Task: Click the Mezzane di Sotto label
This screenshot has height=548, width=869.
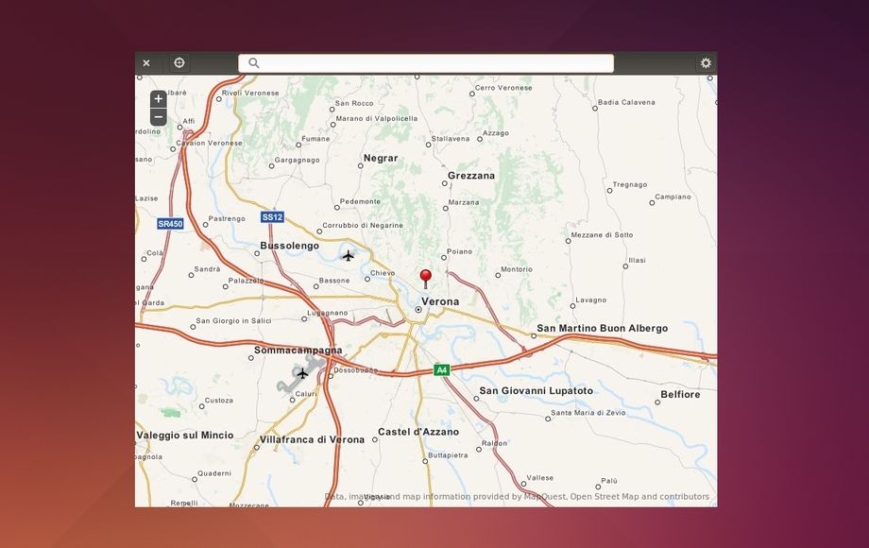Action: point(602,235)
